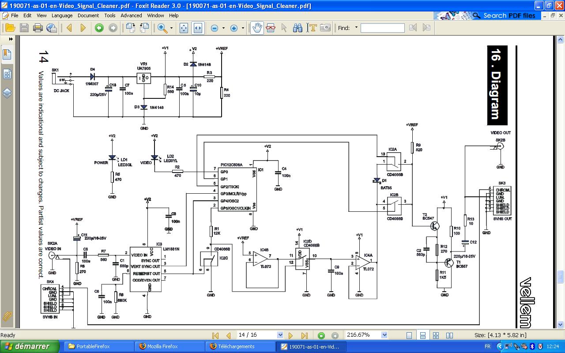
Task: Open the Edit menu
Action: point(27,15)
